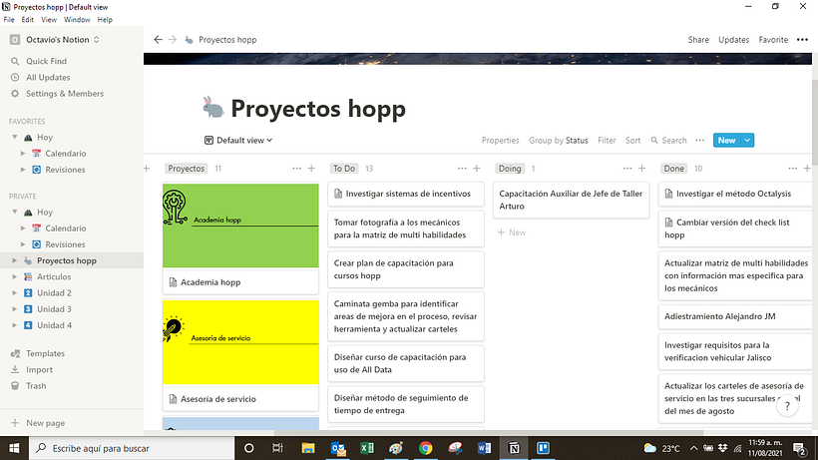This screenshot has width=818, height=460.
Task: Open the green Academia hopp card cover
Action: 240,225
